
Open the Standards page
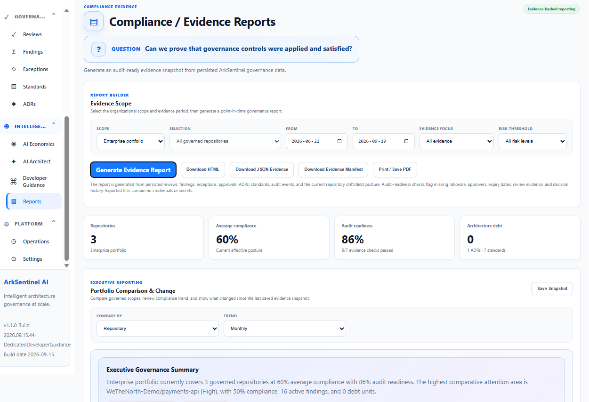[34, 87]
